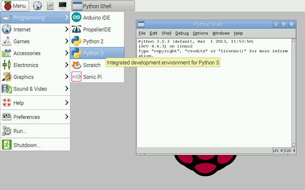Expand the Sound & Video submenu arrow

(67, 89)
